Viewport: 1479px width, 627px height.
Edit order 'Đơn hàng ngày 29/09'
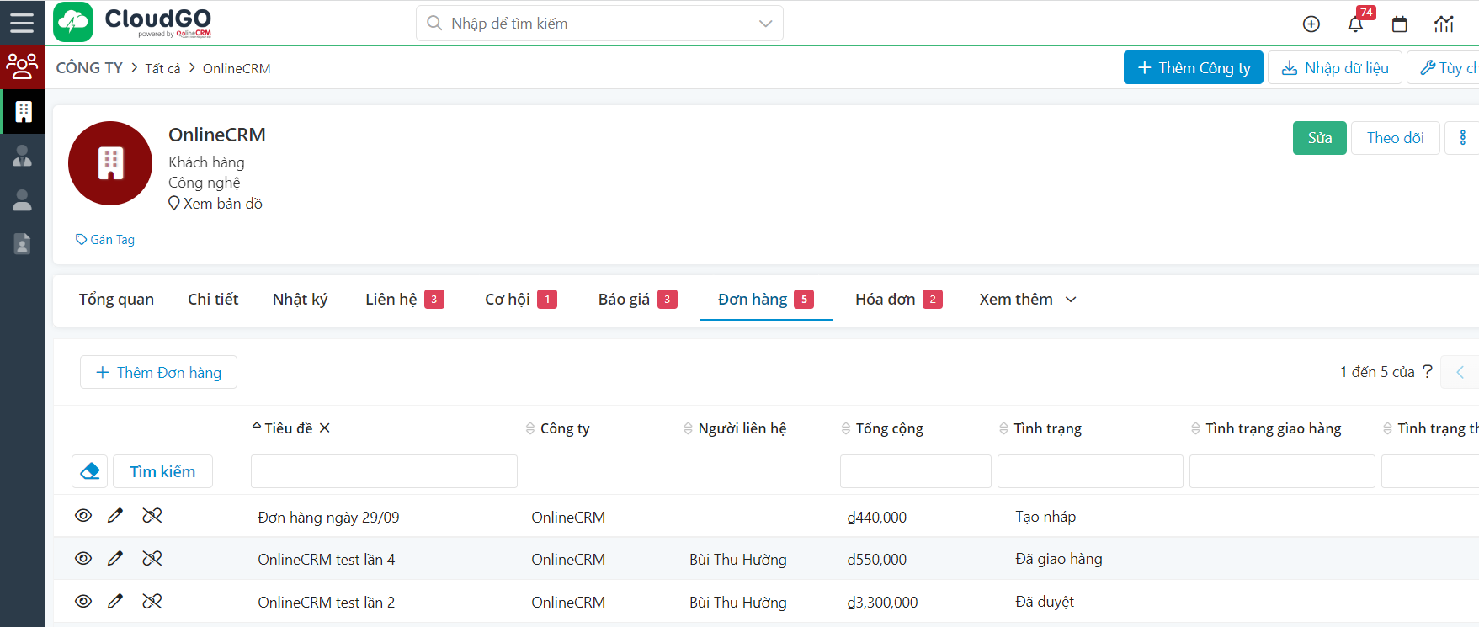(115, 516)
